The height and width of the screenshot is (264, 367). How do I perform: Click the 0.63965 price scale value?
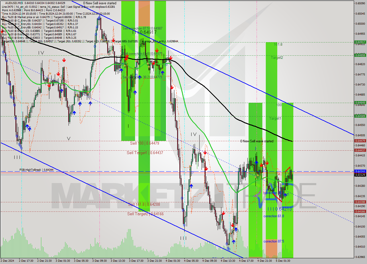click(x=360, y=257)
